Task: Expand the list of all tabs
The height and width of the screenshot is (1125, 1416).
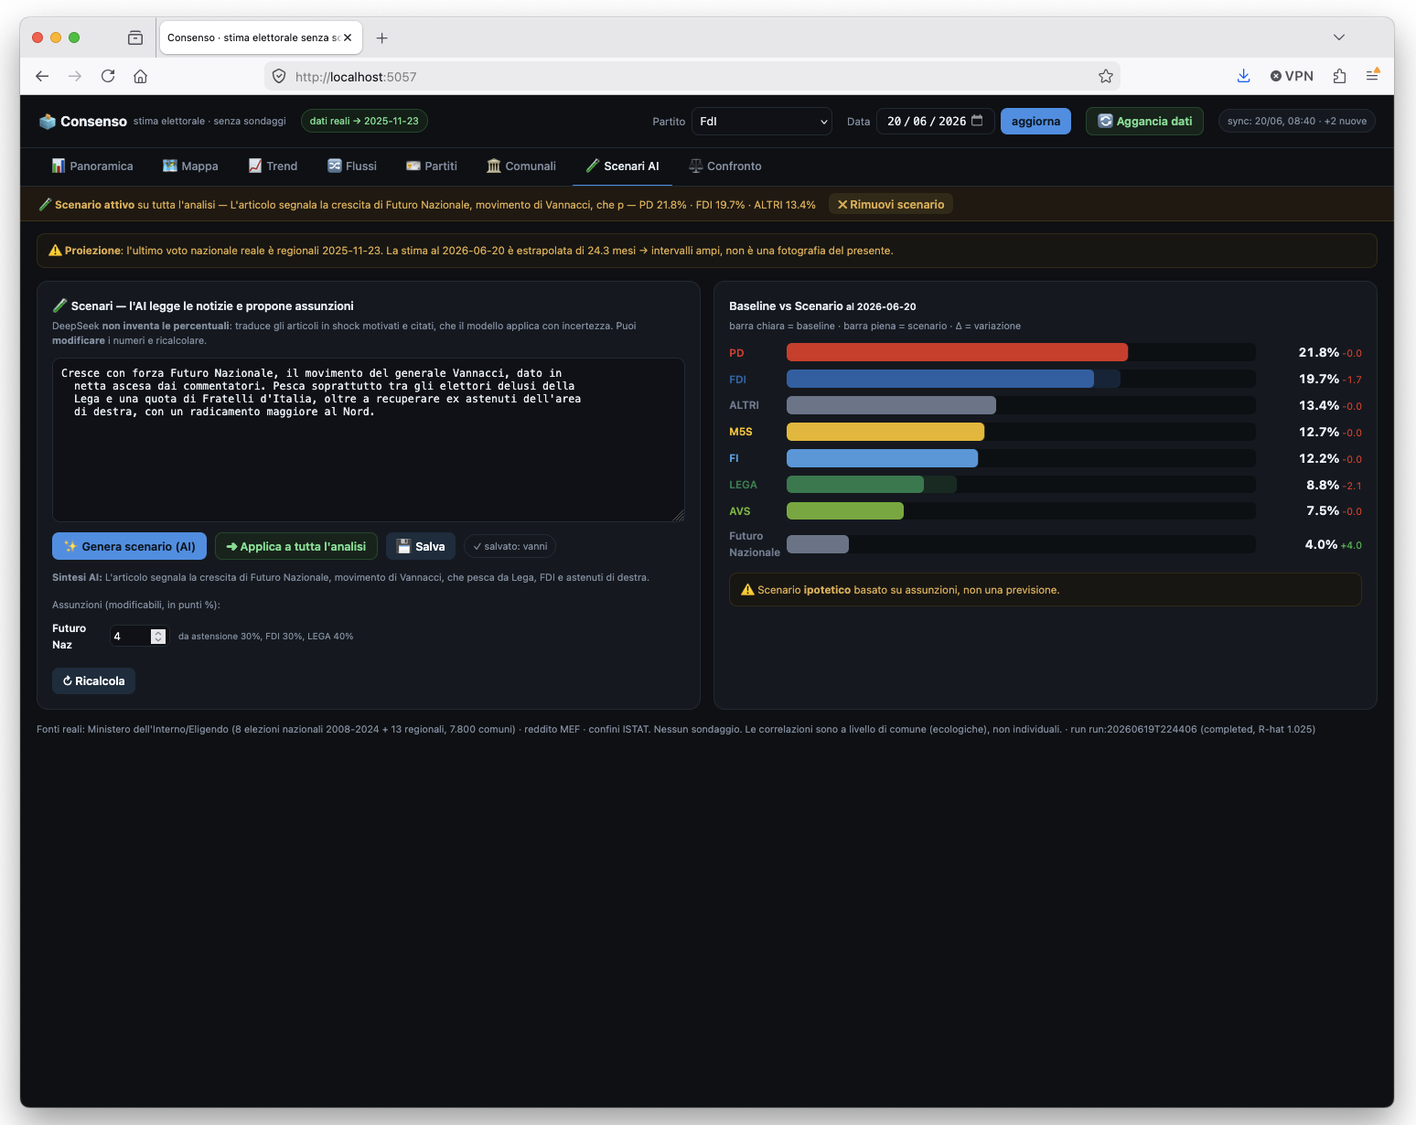Action: (1339, 37)
